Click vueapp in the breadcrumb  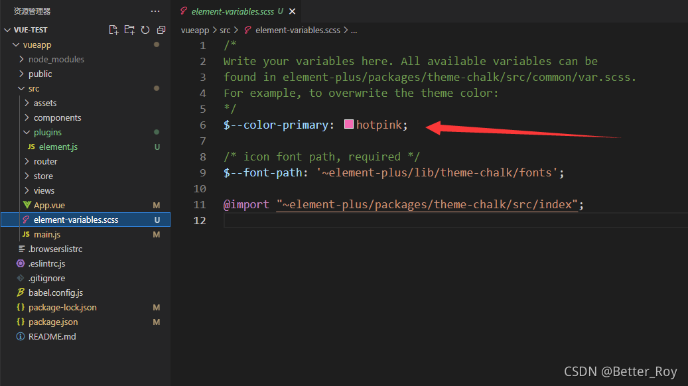tap(195, 30)
